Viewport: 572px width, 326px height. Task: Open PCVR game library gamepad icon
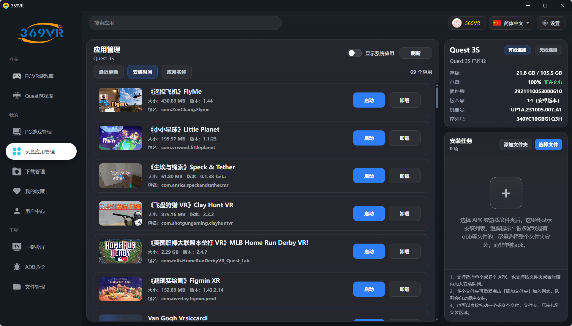coord(17,76)
